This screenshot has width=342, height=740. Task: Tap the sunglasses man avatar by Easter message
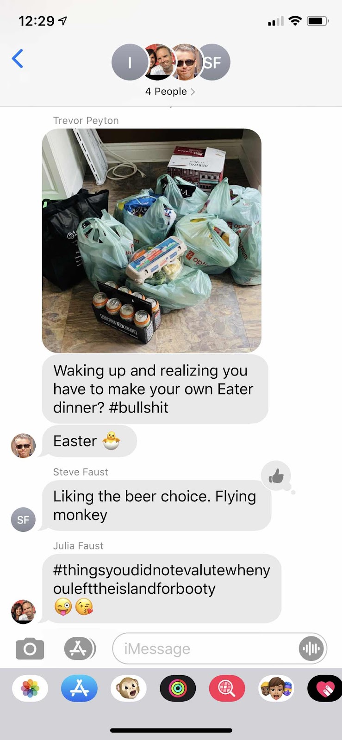23,445
